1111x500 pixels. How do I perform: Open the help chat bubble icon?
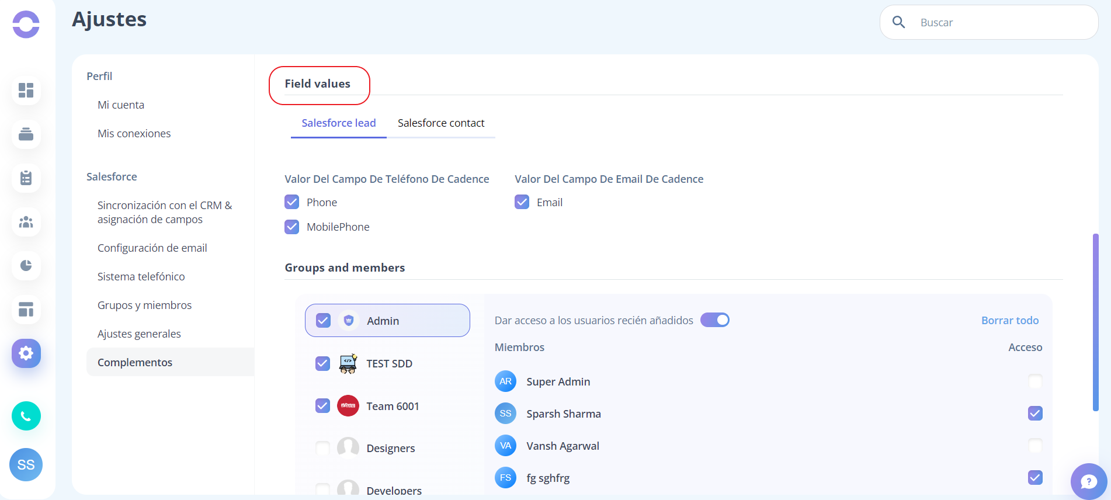[1089, 481]
